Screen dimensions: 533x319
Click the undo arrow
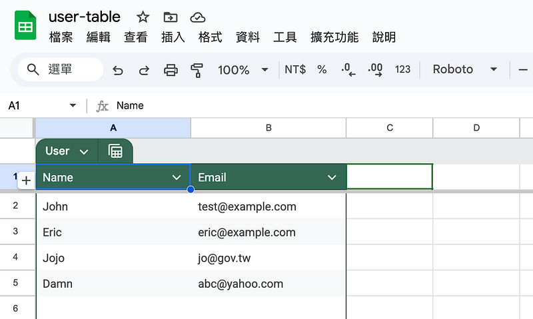pyautogui.click(x=118, y=70)
